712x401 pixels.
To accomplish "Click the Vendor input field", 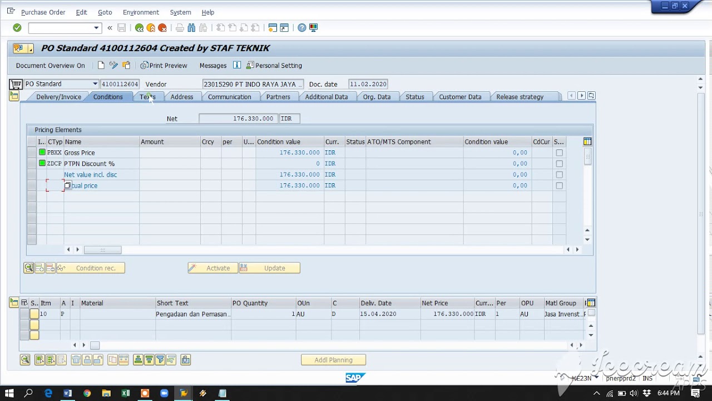I will click(x=253, y=84).
